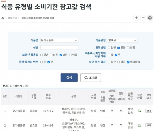Check 유 for 유탕·유처리 여부
Image resolution: width=154 pixels, height=131 pixels.
click(x=41, y=62)
